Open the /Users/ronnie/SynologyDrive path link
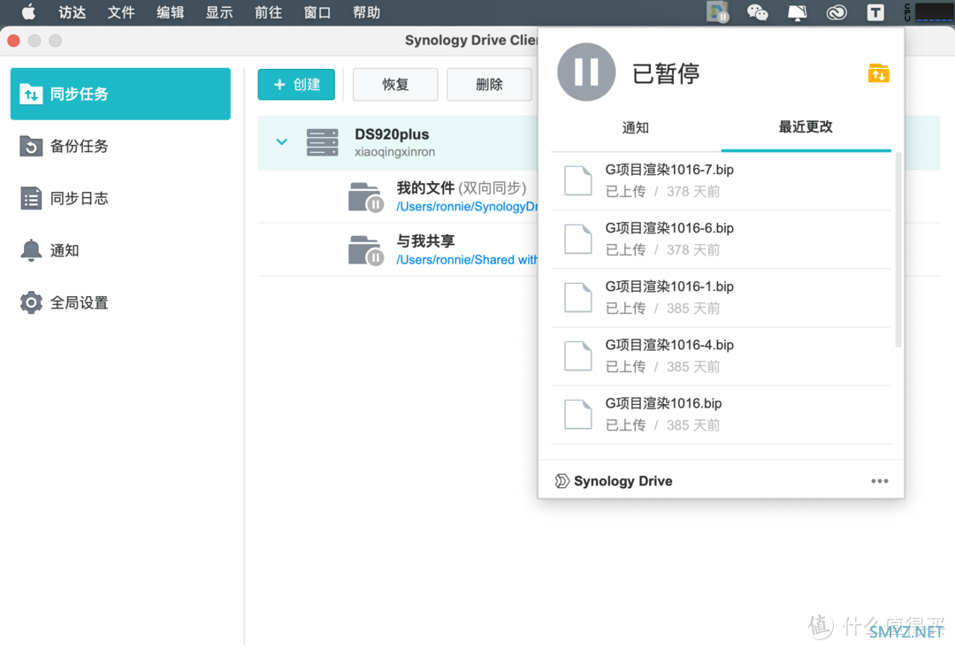This screenshot has width=955, height=649. 467,207
